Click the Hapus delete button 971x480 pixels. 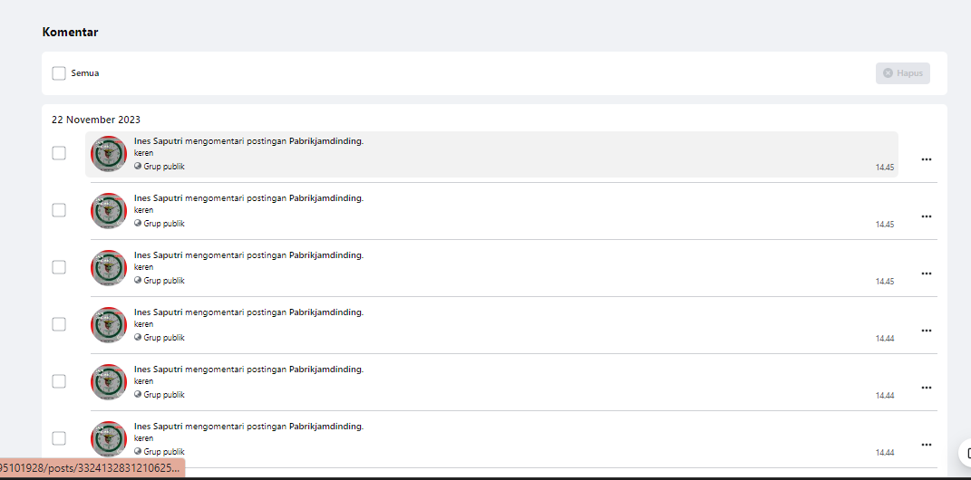(902, 73)
